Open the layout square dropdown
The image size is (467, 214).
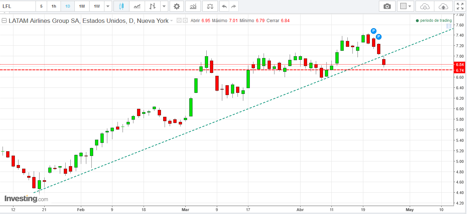406,6
